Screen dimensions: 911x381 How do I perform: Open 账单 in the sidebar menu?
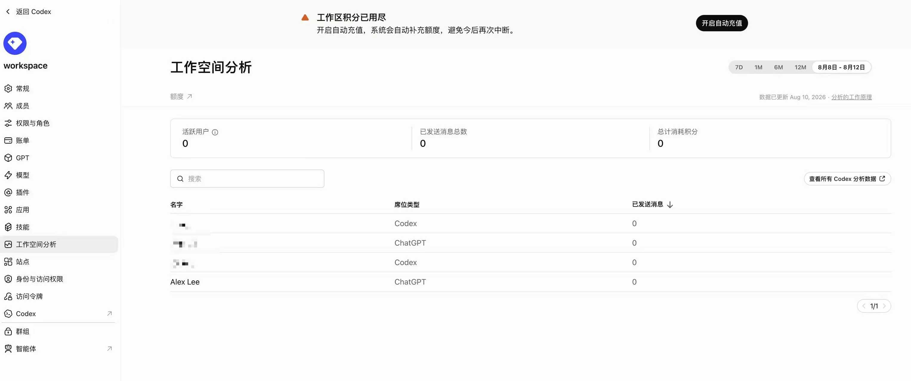pyautogui.click(x=59, y=141)
